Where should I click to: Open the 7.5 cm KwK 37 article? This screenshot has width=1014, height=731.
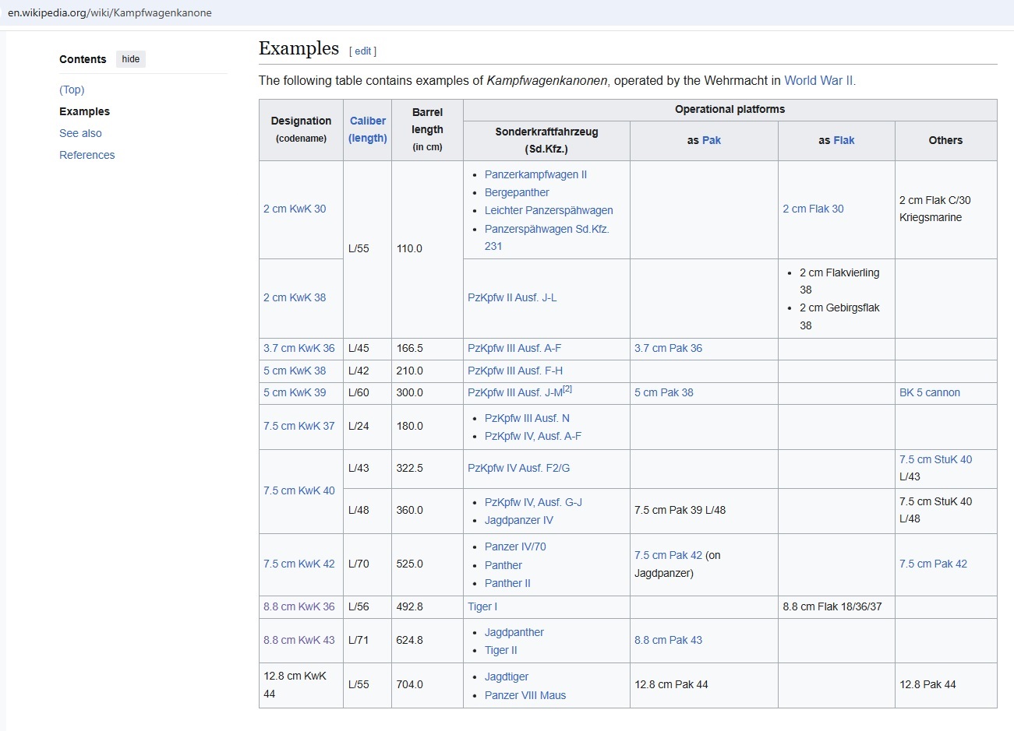[x=299, y=426]
